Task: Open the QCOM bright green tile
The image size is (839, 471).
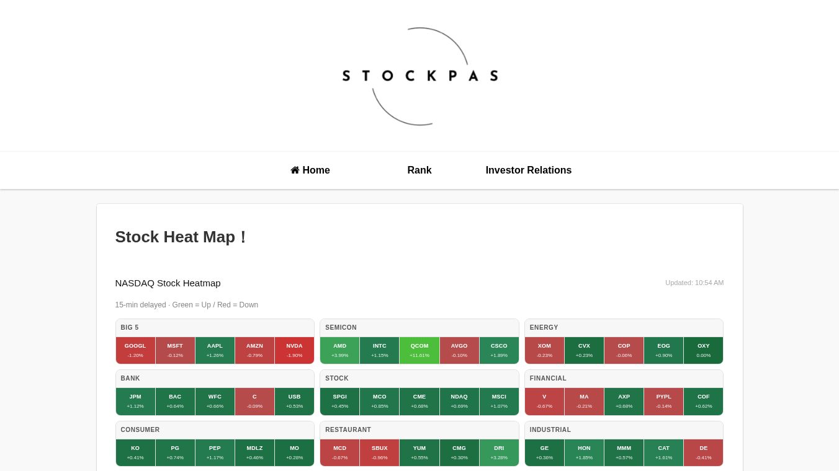Action: pyautogui.click(x=419, y=350)
